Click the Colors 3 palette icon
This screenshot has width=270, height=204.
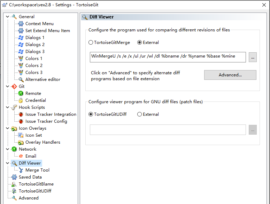(21, 73)
